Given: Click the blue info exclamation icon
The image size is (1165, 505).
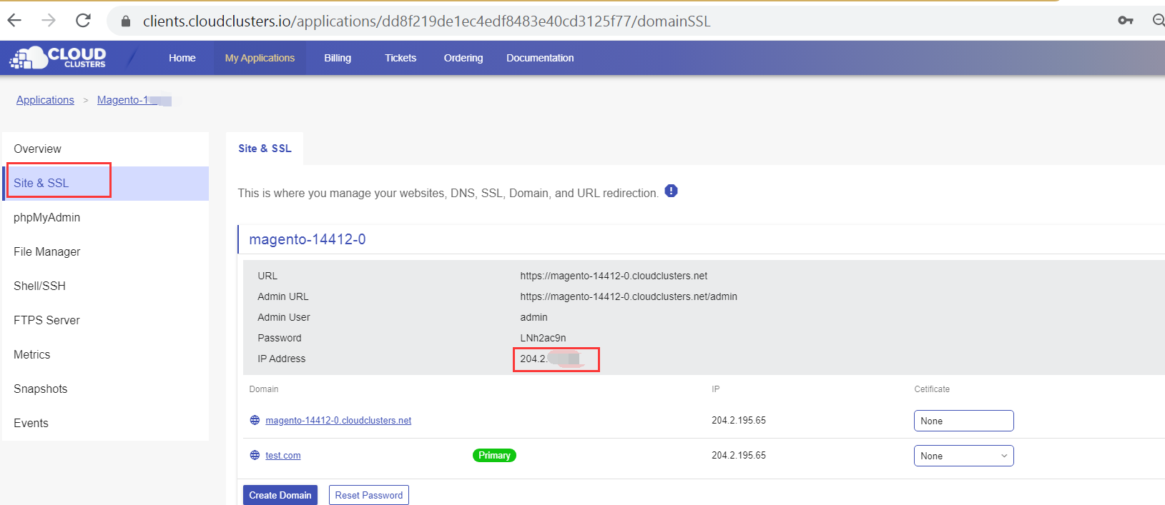Looking at the screenshot, I should pyautogui.click(x=671, y=191).
